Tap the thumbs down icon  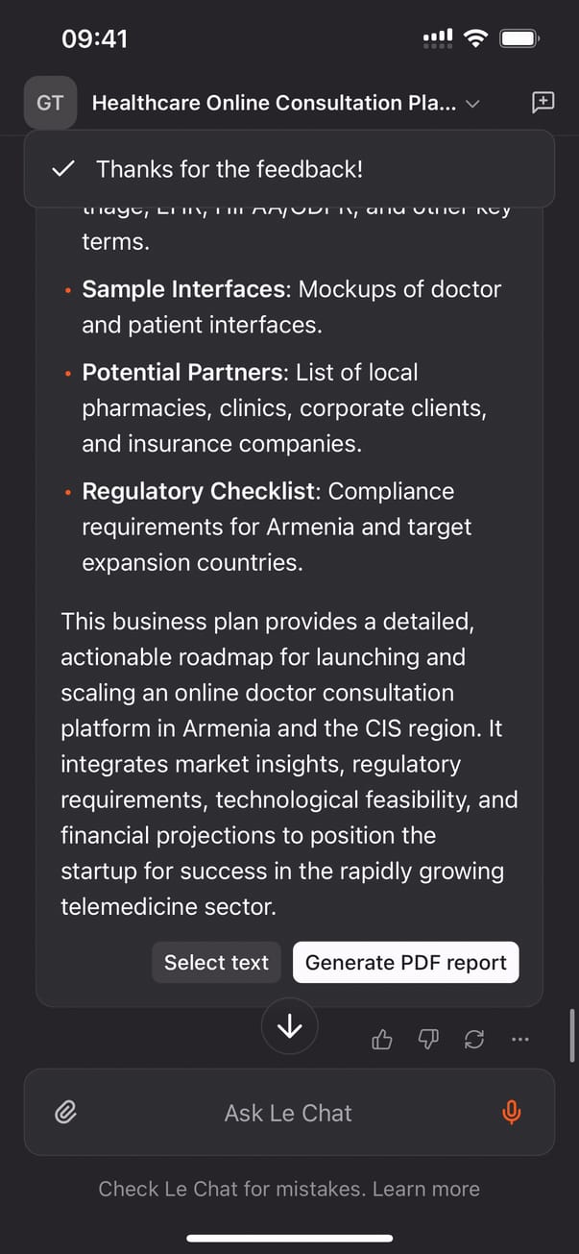[428, 1039]
